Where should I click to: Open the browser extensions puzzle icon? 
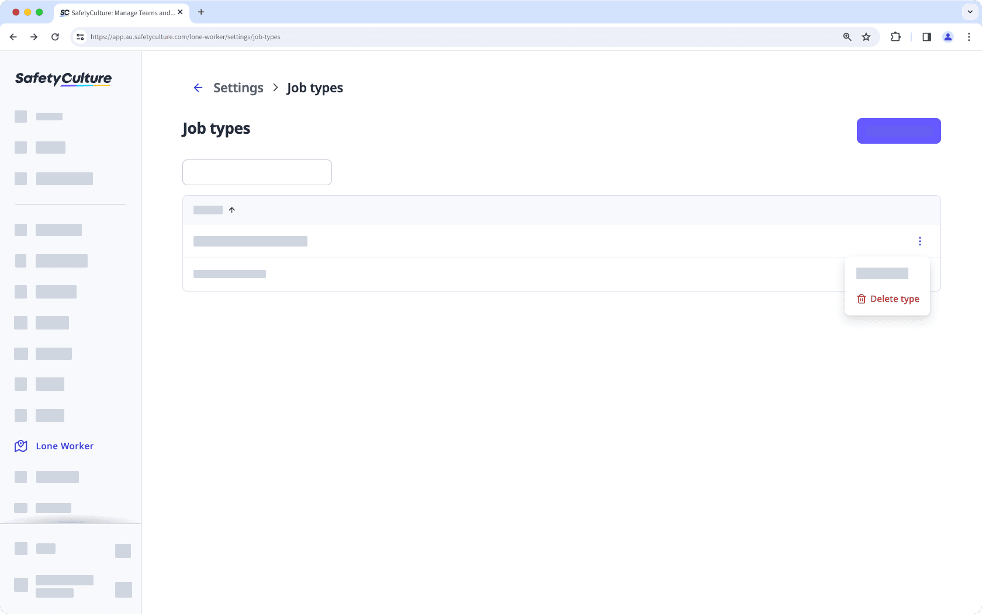(895, 36)
